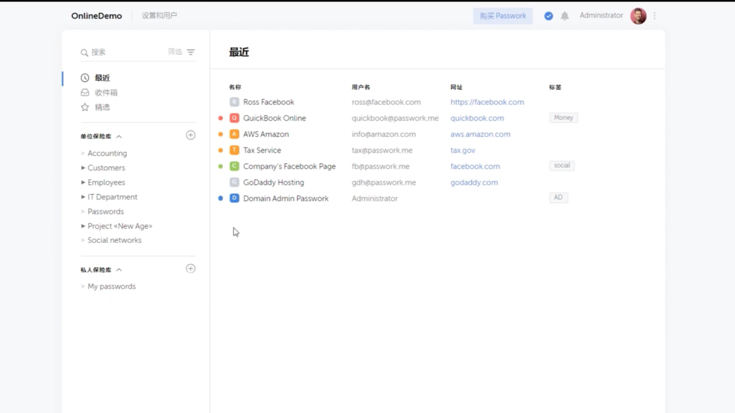
Task: Open the Administrator avatar picture
Action: [638, 16]
